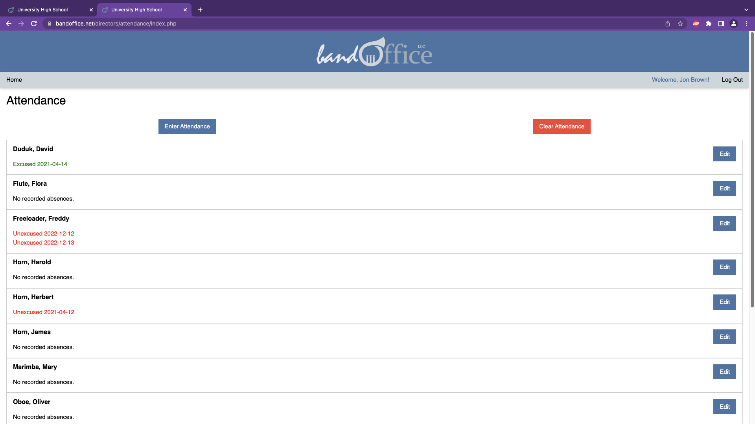Click the Log Out link
The width and height of the screenshot is (755, 424).
point(732,80)
